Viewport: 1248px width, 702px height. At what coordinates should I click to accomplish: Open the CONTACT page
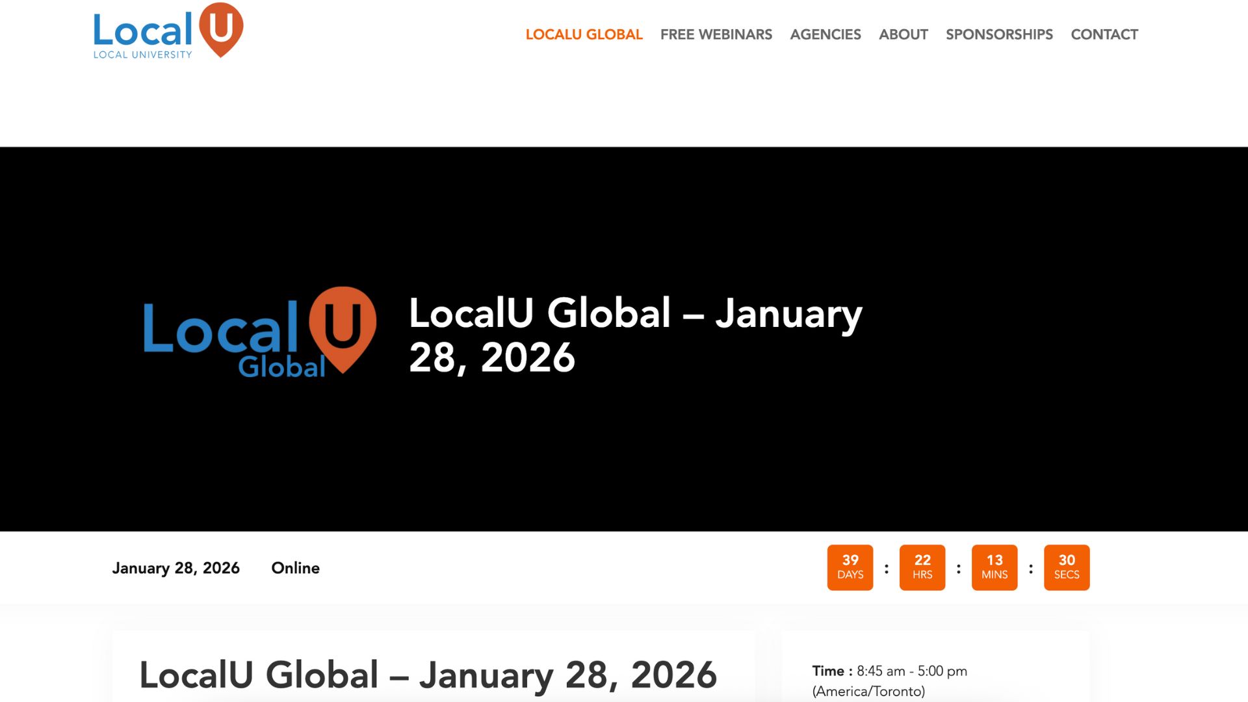point(1104,34)
